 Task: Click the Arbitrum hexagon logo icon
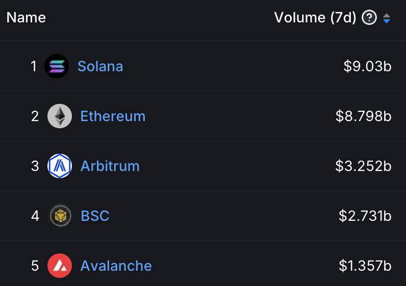(x=60, y=166)
